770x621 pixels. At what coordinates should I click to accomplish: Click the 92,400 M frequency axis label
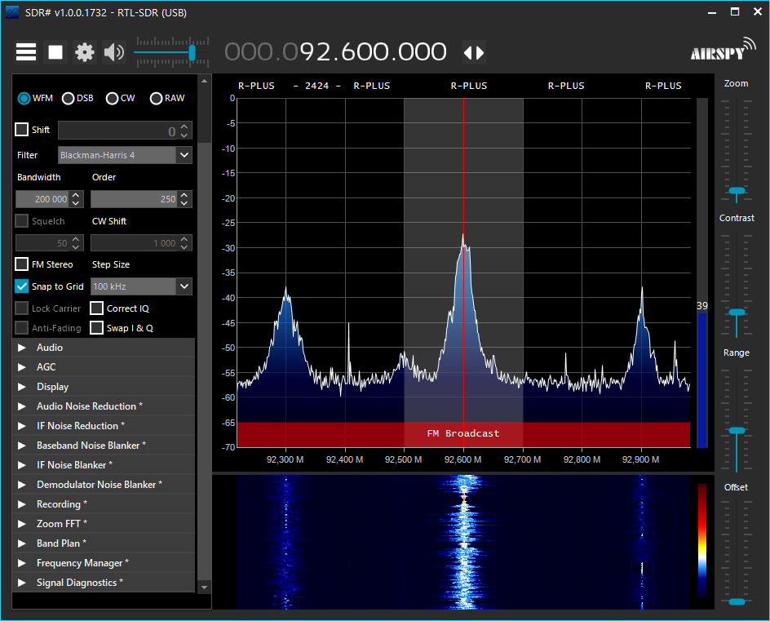(344, 460)
